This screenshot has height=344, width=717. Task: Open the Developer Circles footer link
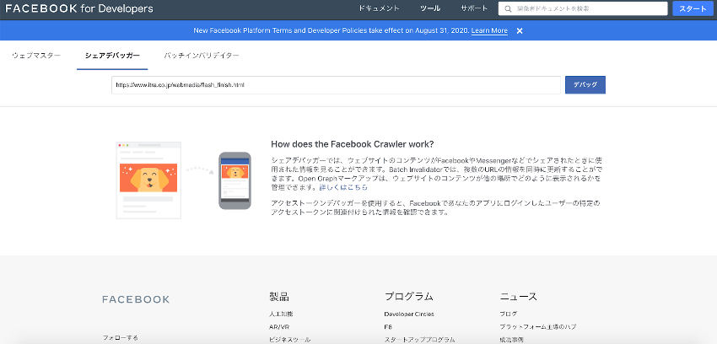coord(409,314)
